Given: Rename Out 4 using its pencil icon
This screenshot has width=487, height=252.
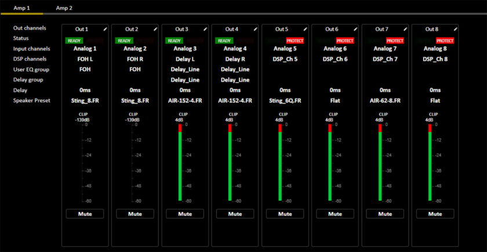Looking at the screenshot, I should coord(256,28).
